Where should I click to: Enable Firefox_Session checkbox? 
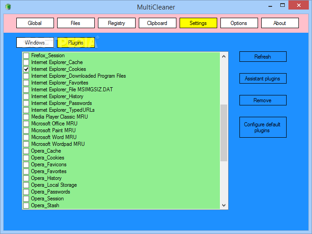[26, 55]
